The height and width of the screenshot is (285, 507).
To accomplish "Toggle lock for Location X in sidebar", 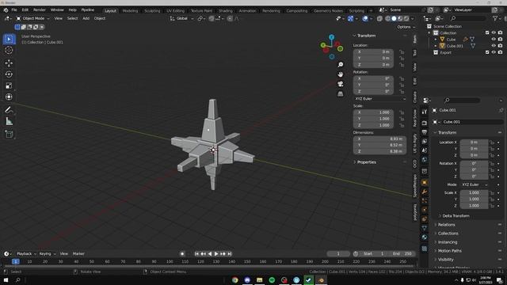I will pyautogui.click(x=402, y=52).
